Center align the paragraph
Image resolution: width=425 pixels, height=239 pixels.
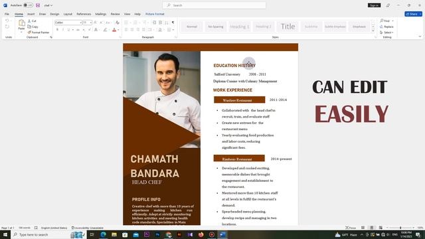click(x=132, y=29)
